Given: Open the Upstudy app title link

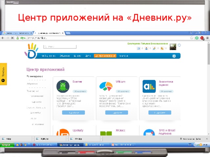Looking at the screenshot, I should pyautogui.click(x=78, y=131).
